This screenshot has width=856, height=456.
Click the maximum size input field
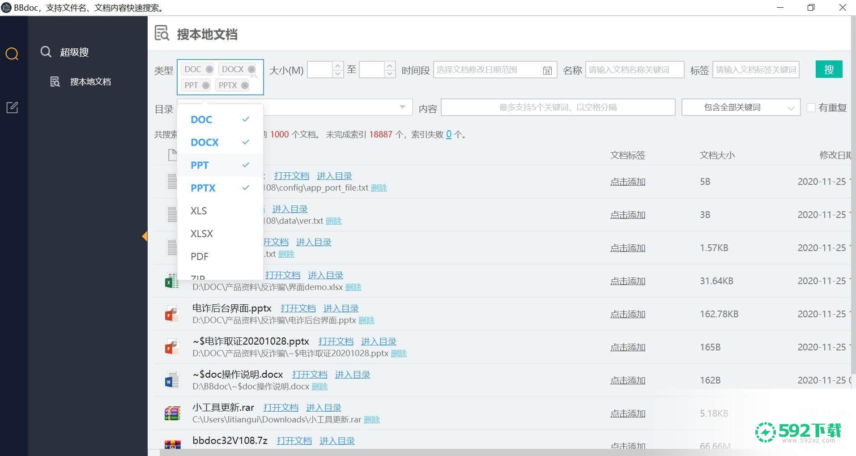coord(372,70)
